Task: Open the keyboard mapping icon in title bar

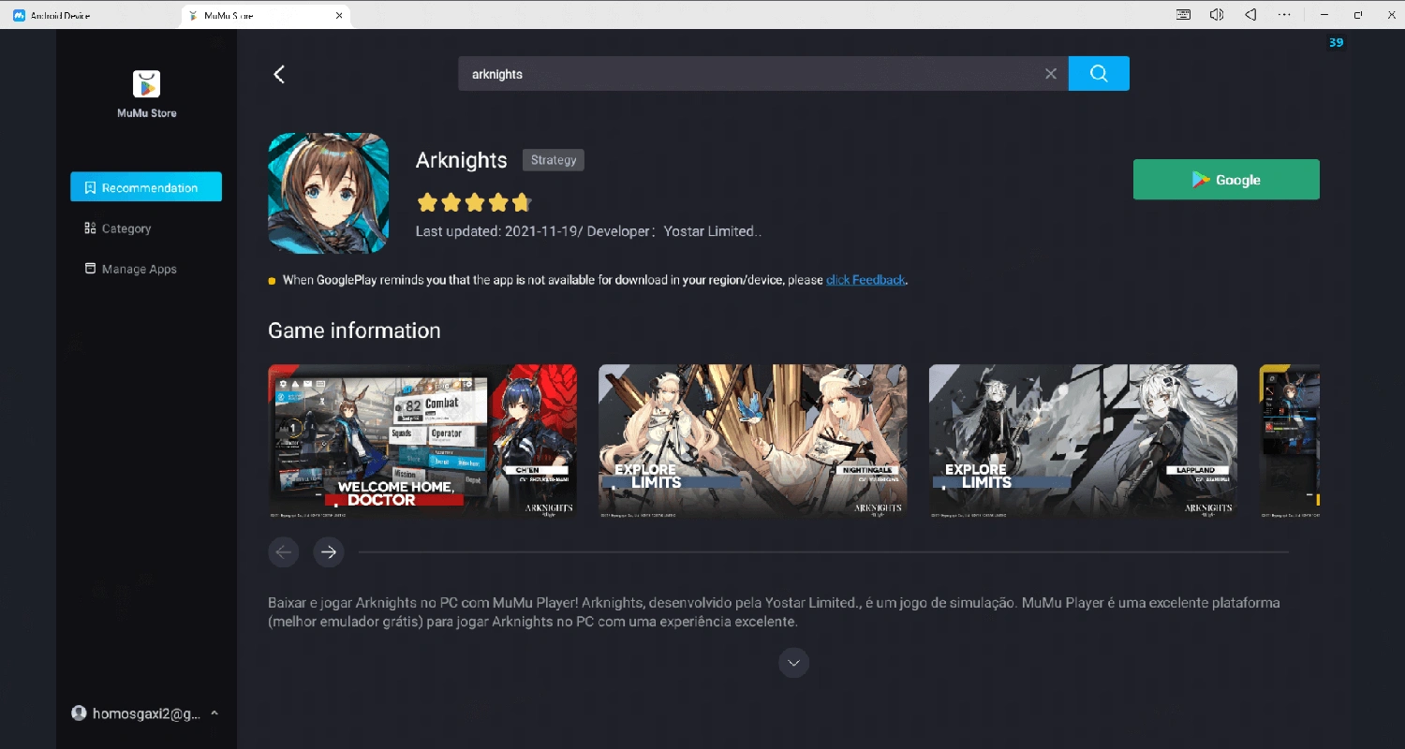Action: (x=1184, y=15)
